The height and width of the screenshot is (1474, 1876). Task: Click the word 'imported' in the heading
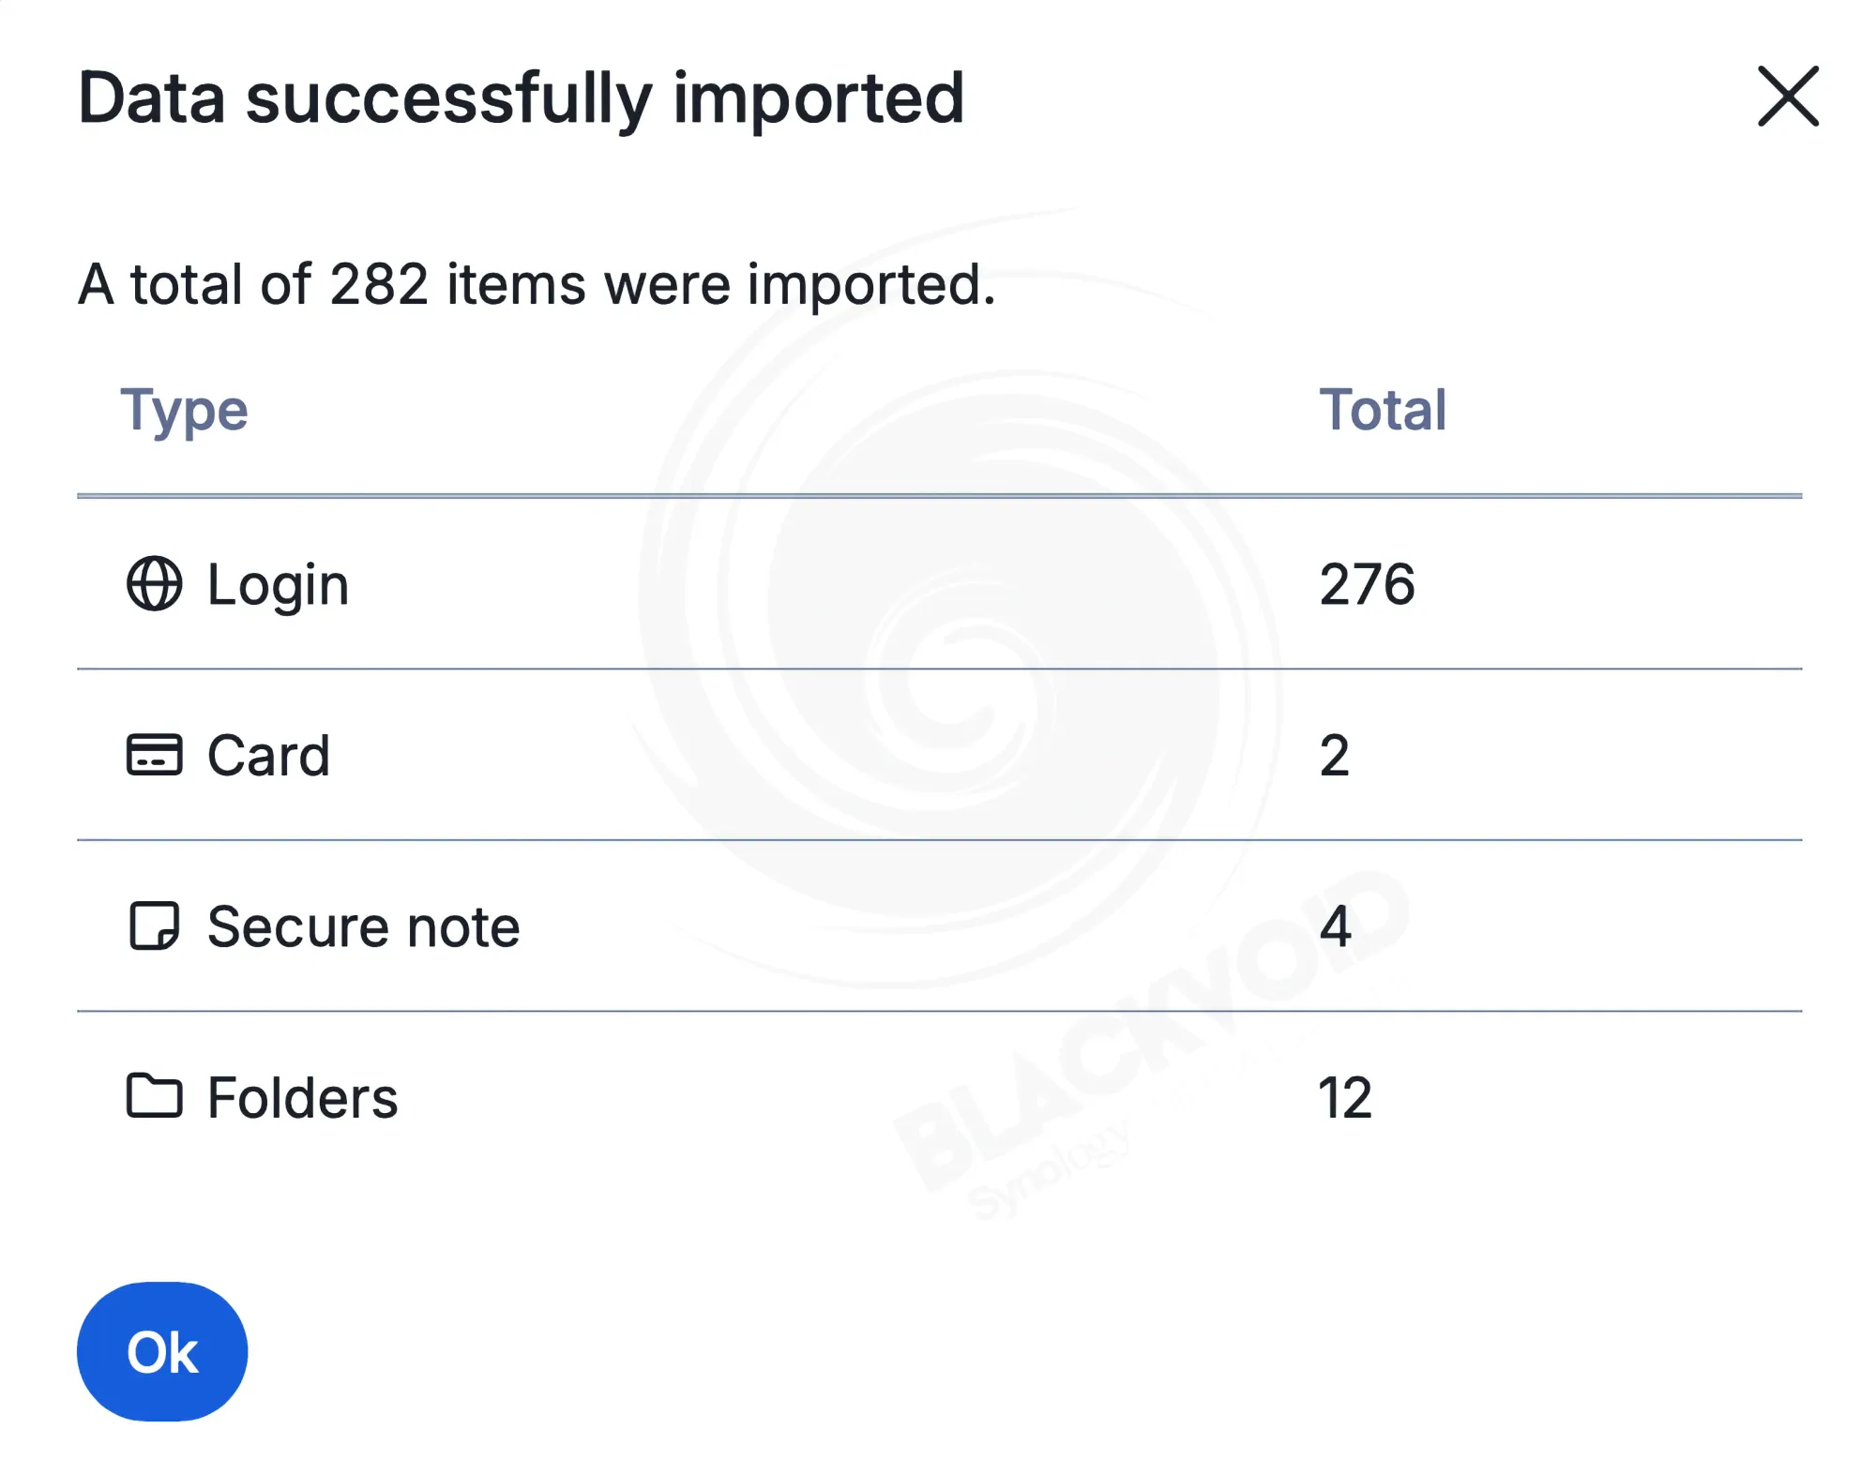(818, 98)
